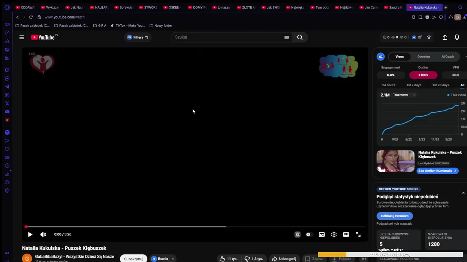Choose the 1st 7 days range
The image size is (467, 262).
tap(414, 85)
